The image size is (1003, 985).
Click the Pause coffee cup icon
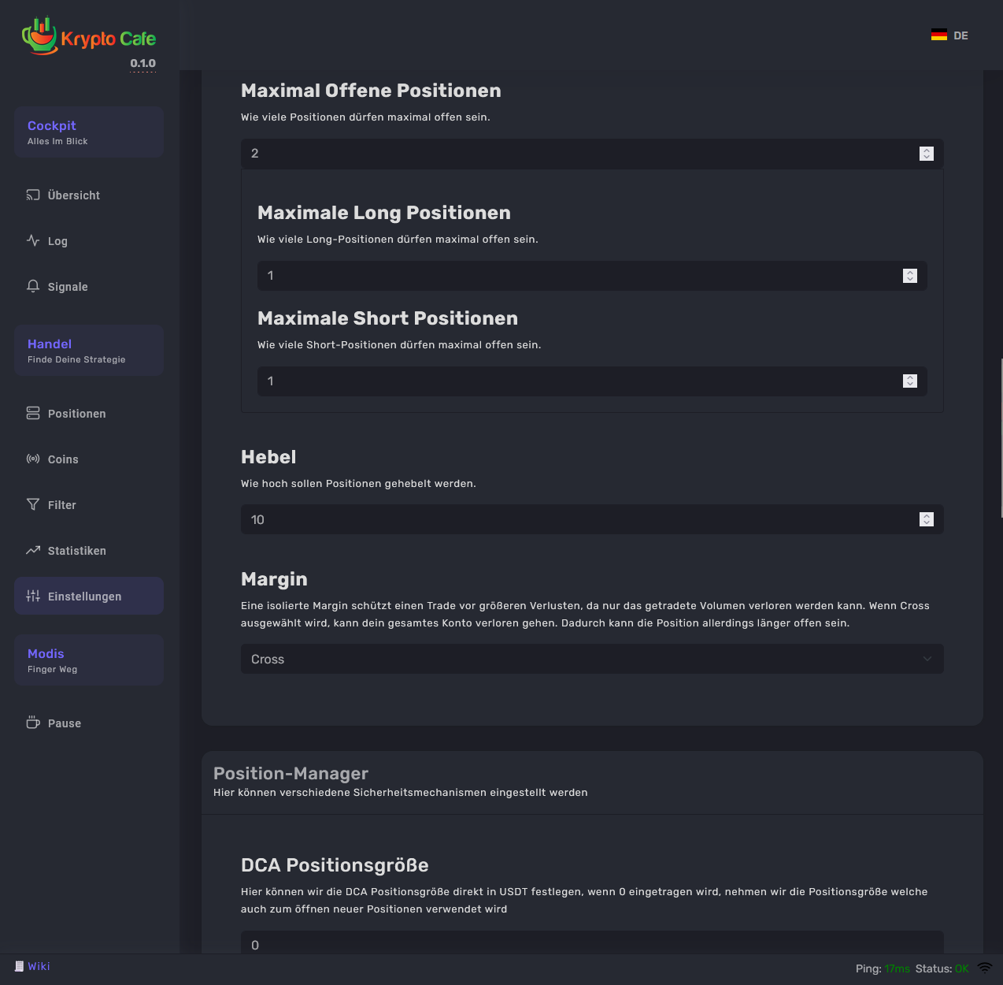[33, 723]
